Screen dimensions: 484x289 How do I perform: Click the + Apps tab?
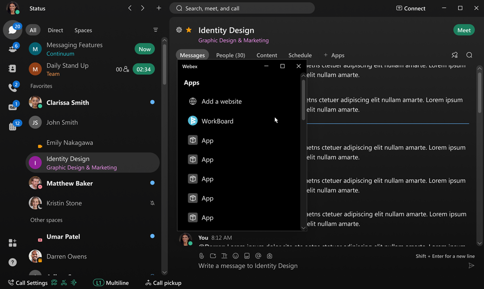pyautogui.click(x=334, y=55)
